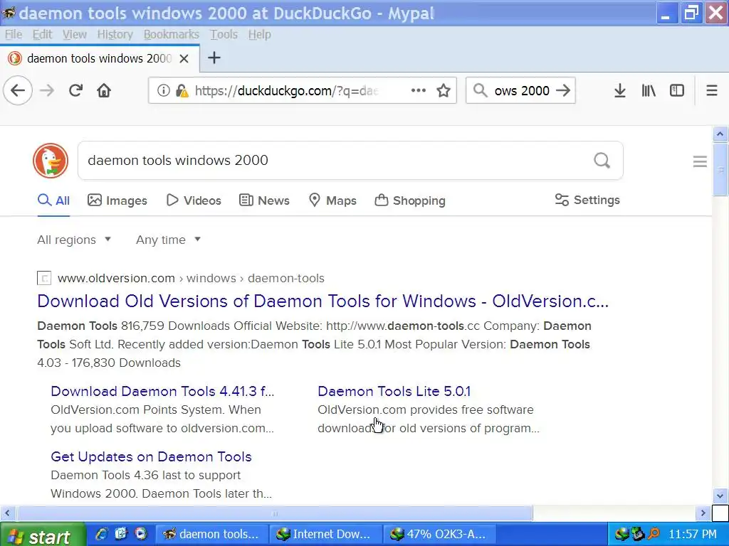The height and width of the screenshot is (546, 729).
Task: Open page actions three-dots menu
Action: 419,90
